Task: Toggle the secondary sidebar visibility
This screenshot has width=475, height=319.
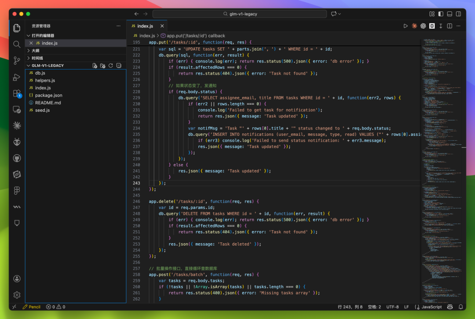Action: 458,14
